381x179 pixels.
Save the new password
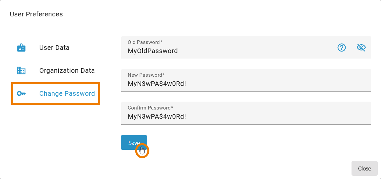pyautogui.click(x=134, y=143)
